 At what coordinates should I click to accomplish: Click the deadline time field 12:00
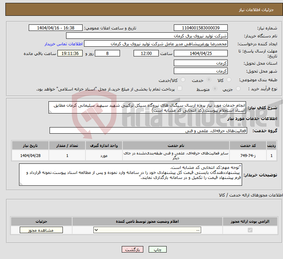point(146,53)
